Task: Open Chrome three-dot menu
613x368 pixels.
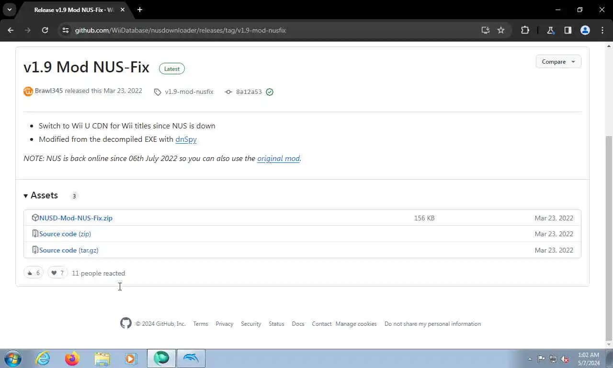Action: pyautogui.click(x=602, y=30)
